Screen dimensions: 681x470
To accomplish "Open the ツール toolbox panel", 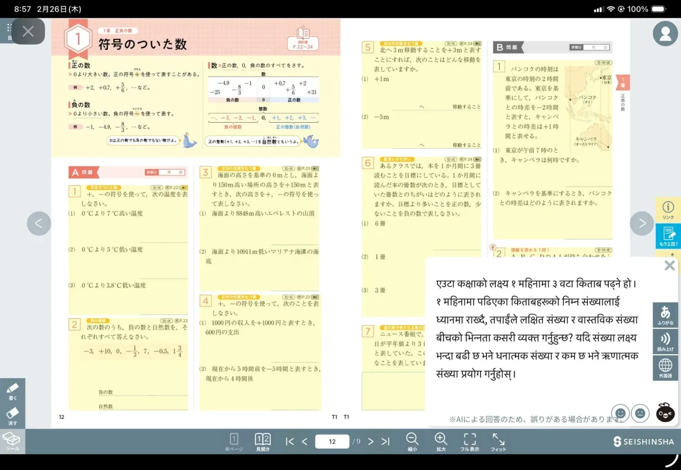I will coord(12,441).
